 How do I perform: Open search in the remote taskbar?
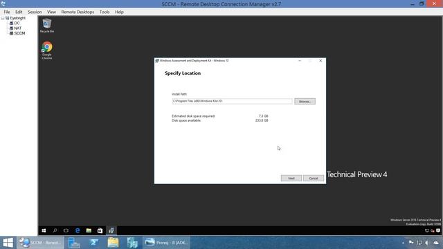[55, 230]
